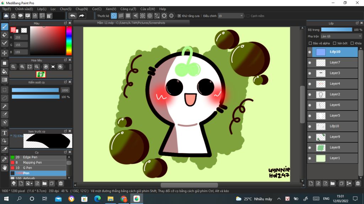Screen dimensions: 364x204
Task: Duplicate the layer in Lớp panel
Action: pos(342,183)
